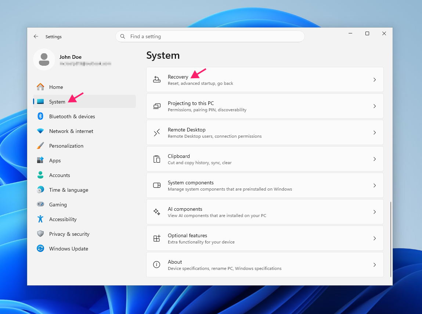Open Clipboard settings title
The height and width of the screenshot is (314, 422).
pyautogui.click(x=179, y=156)
